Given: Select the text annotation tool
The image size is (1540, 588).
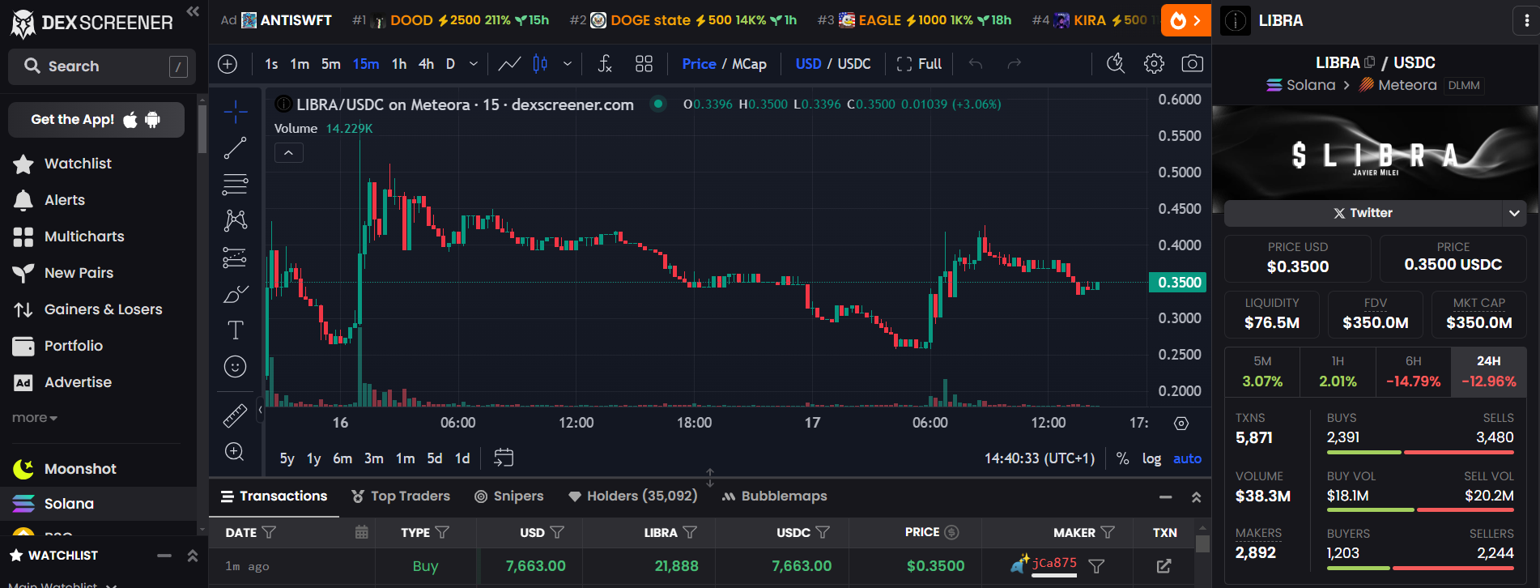Looking at the screenshot, I should [x=235, y=330].
